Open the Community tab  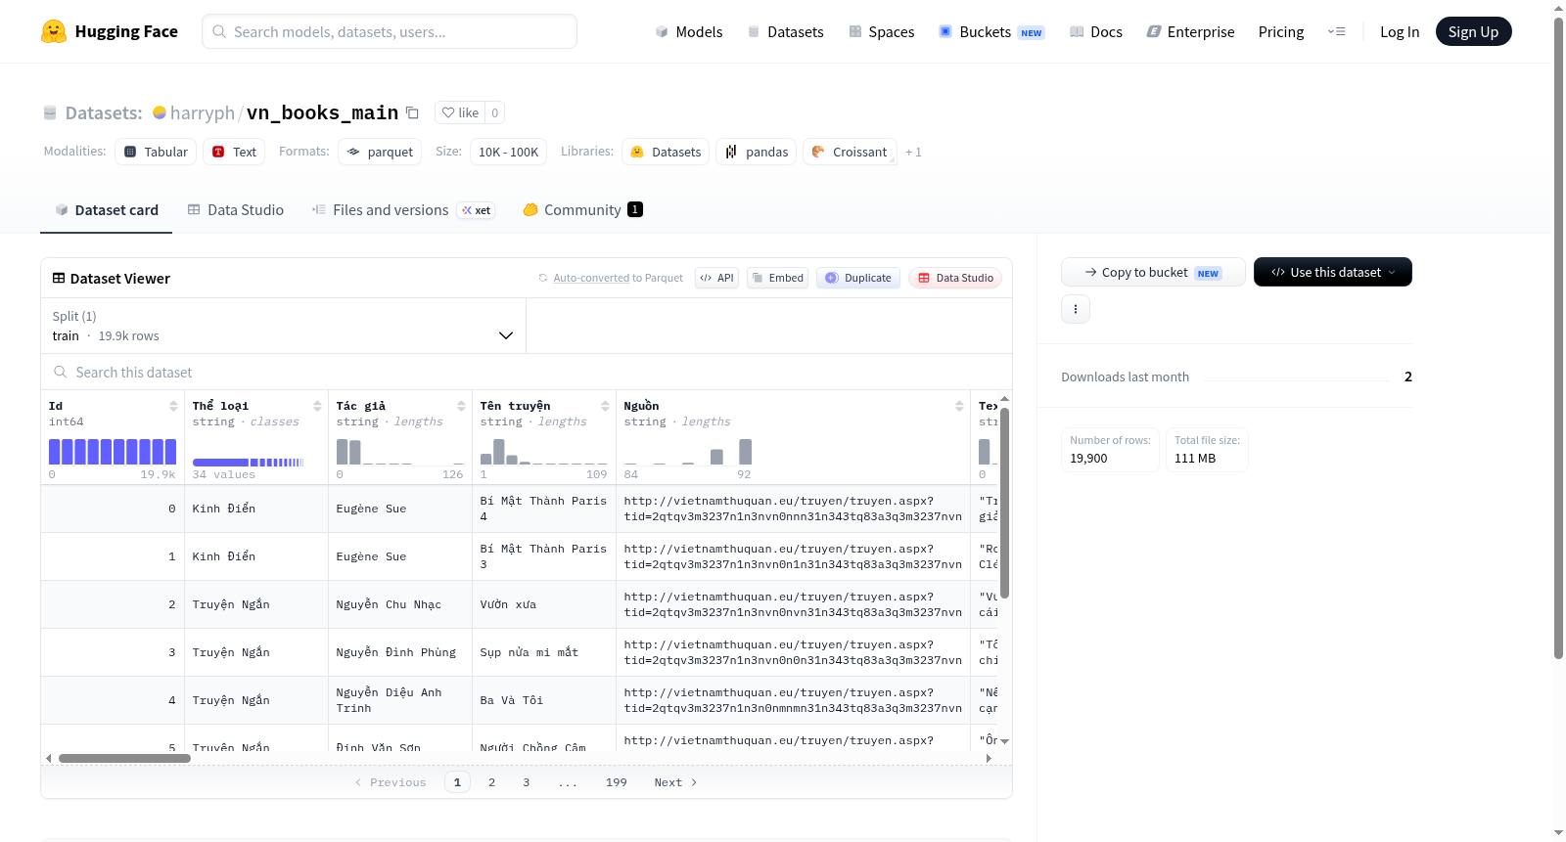click(x=583, y=210)
